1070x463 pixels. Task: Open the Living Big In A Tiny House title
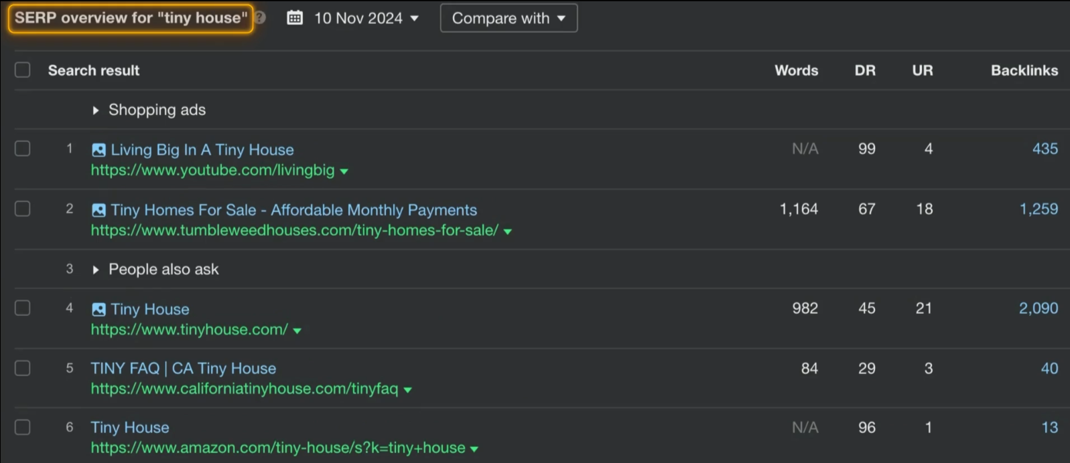202,150
